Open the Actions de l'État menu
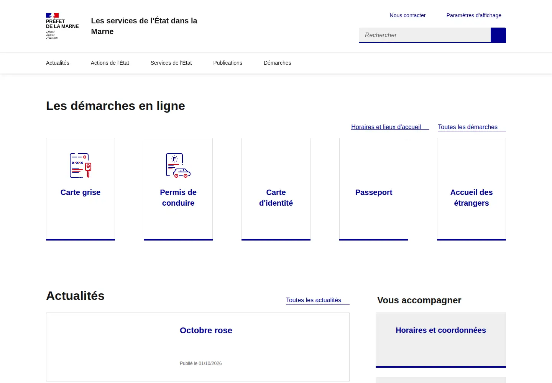The width and height of the screenshot is (552, 383). pos(110,63)
